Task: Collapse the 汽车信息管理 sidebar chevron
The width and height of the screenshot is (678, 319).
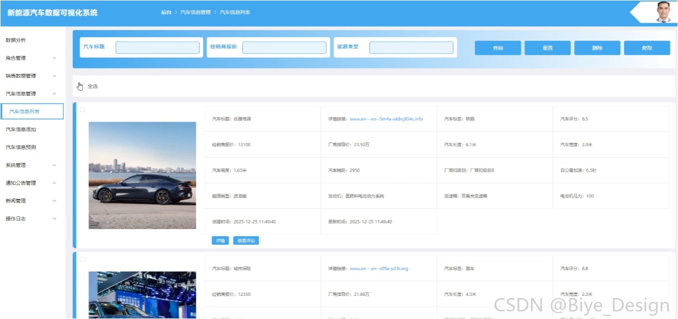Action: 54,94
